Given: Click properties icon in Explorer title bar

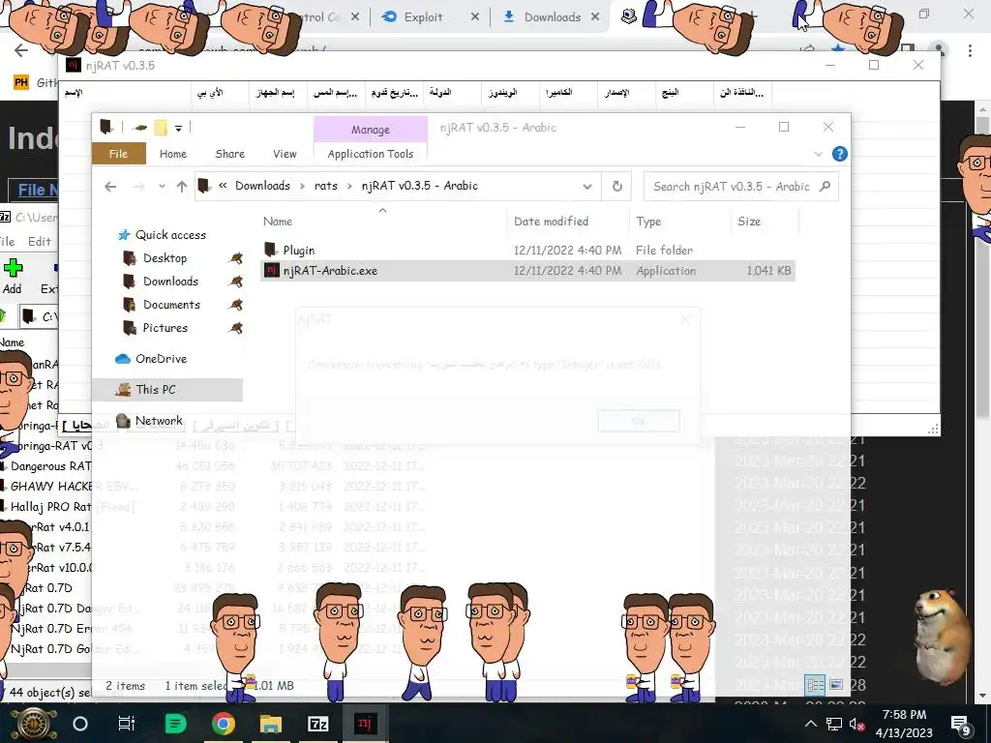Looking at the screenshot, I should (139, 128).
